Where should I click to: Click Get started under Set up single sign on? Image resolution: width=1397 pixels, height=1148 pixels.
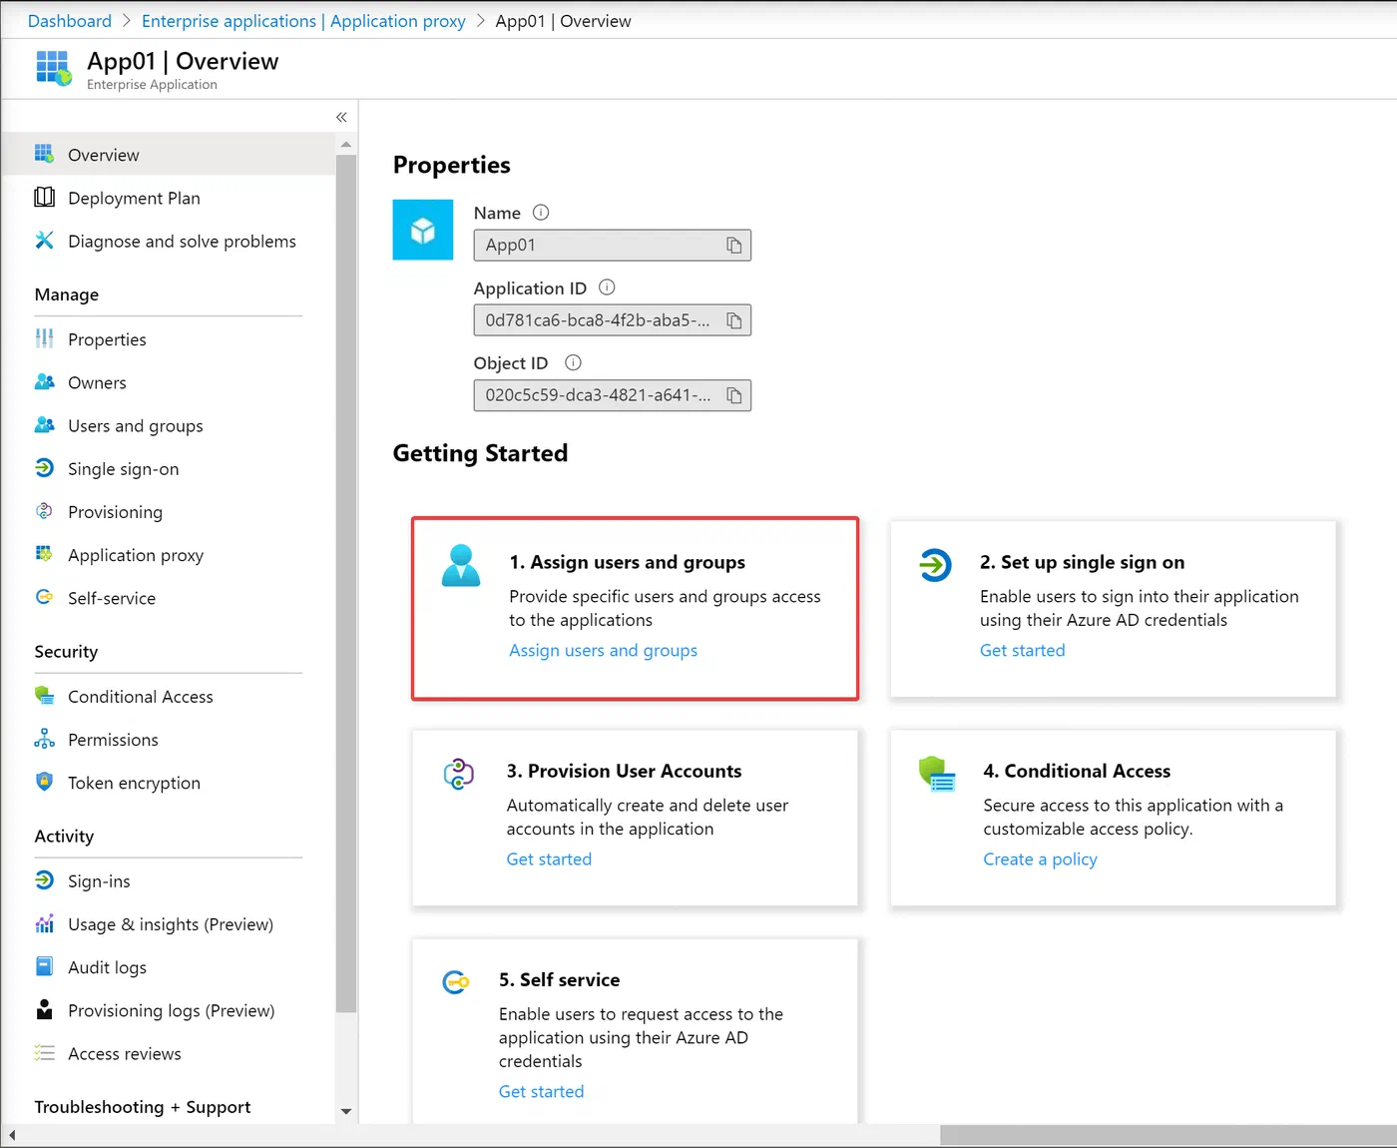coord(1022,650)
